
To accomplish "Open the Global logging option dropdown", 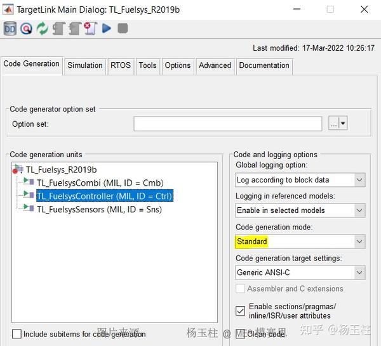I will pyautogui.click(x=300, y=180).
